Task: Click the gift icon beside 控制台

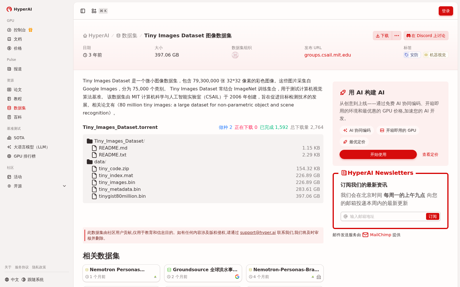Action: coord(30,30)
